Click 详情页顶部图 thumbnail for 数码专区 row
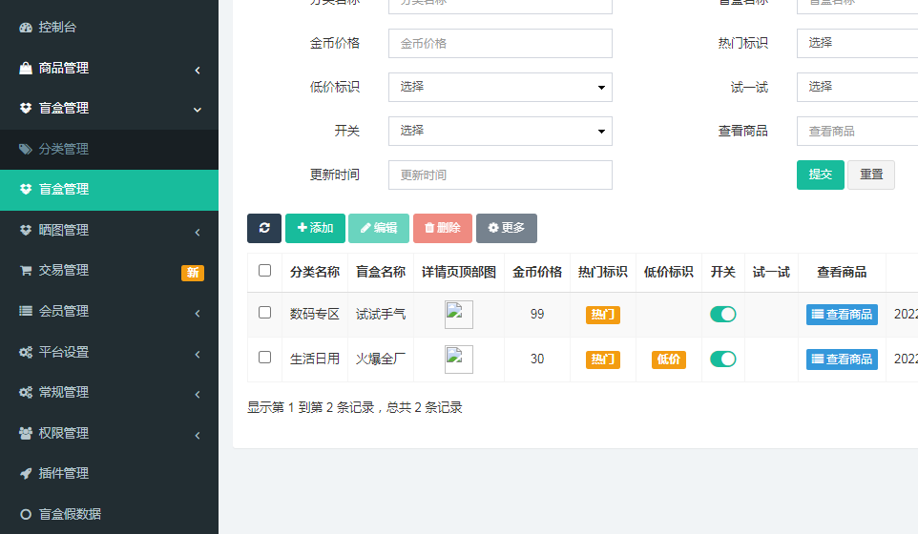The width and height of the screenshot is (918, 534). click(458, 315)
